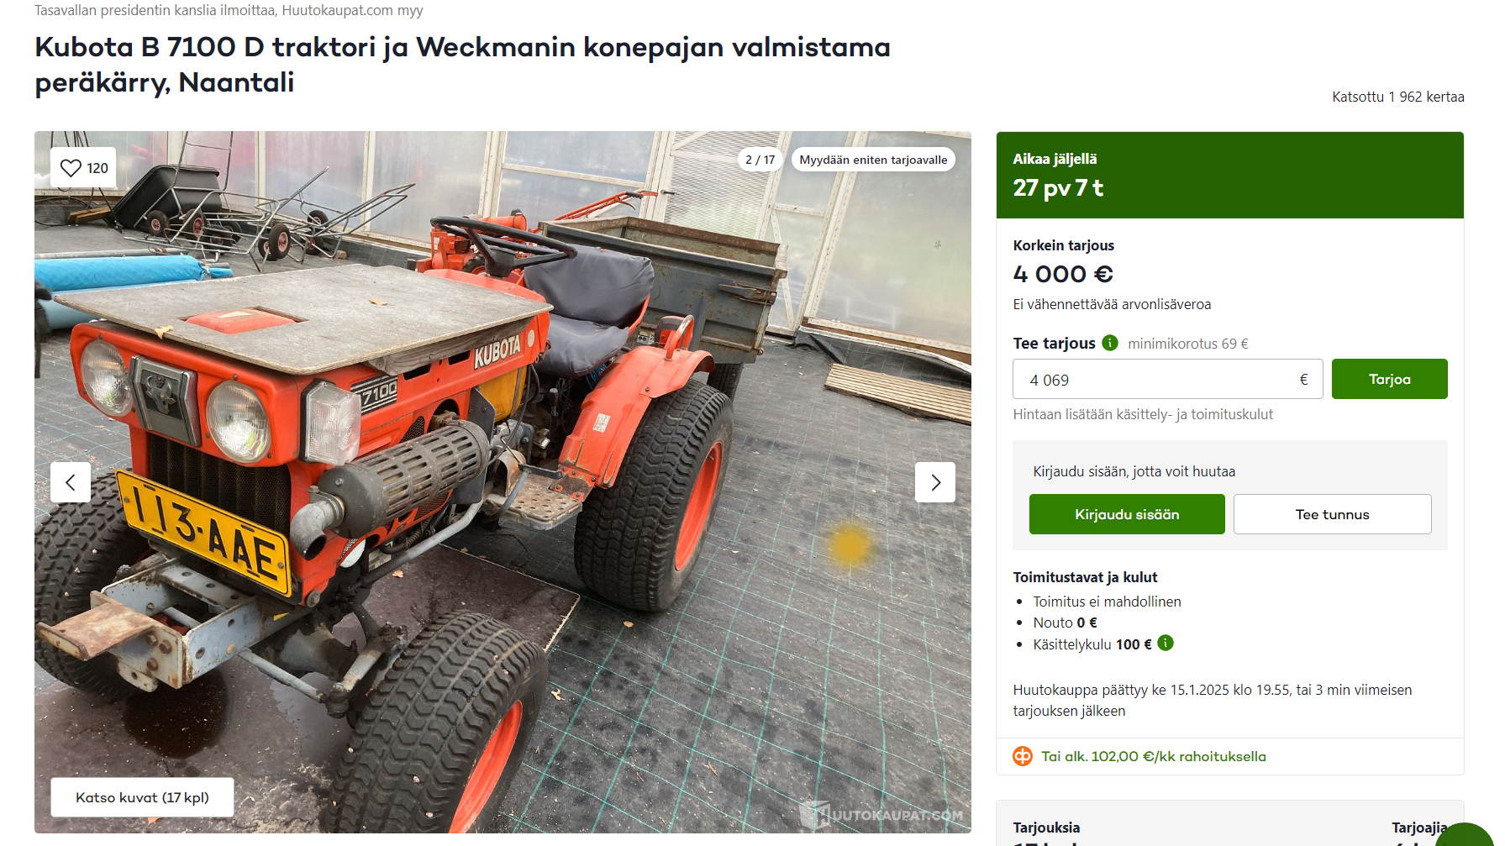
Task: Click the main tractor photo
Action: tap(503, 482)
